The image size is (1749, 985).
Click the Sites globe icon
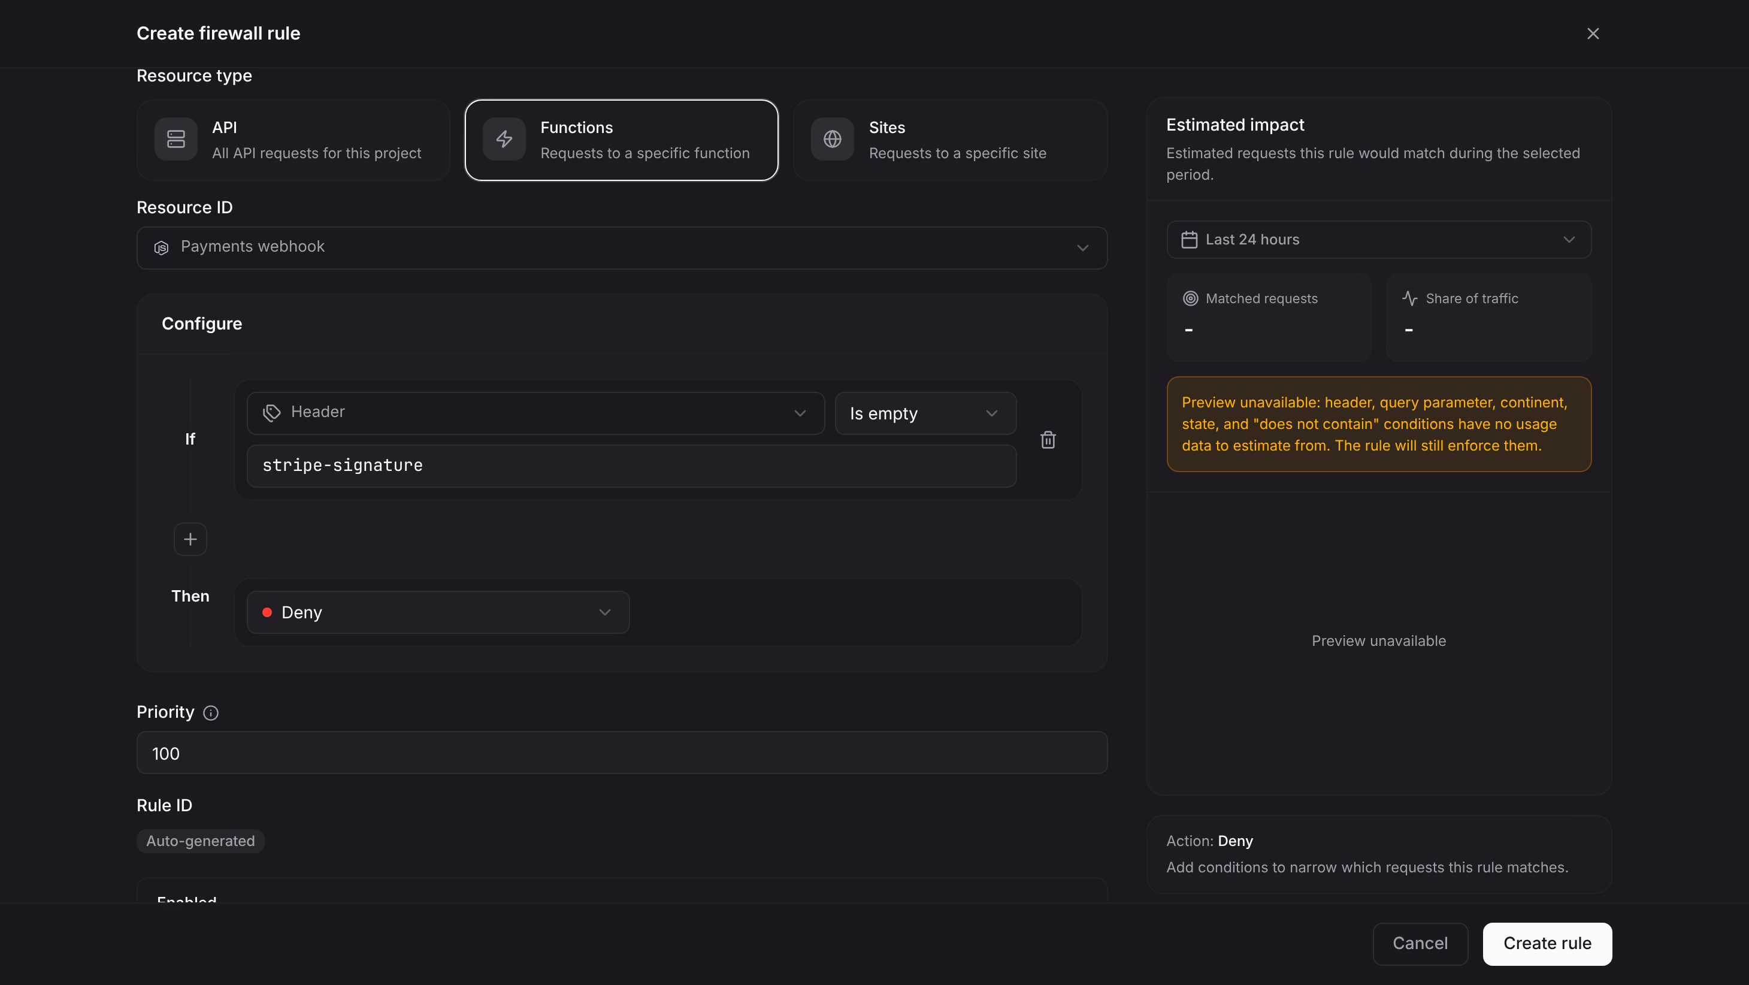[x=833, y=139]
